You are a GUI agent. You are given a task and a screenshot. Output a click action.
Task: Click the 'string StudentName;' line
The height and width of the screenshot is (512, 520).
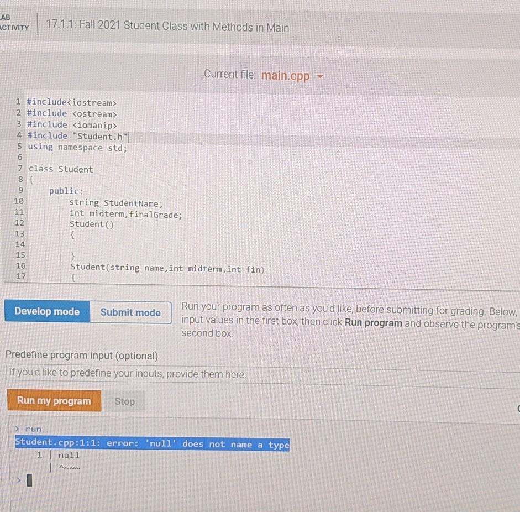click(x=116, y=203)
